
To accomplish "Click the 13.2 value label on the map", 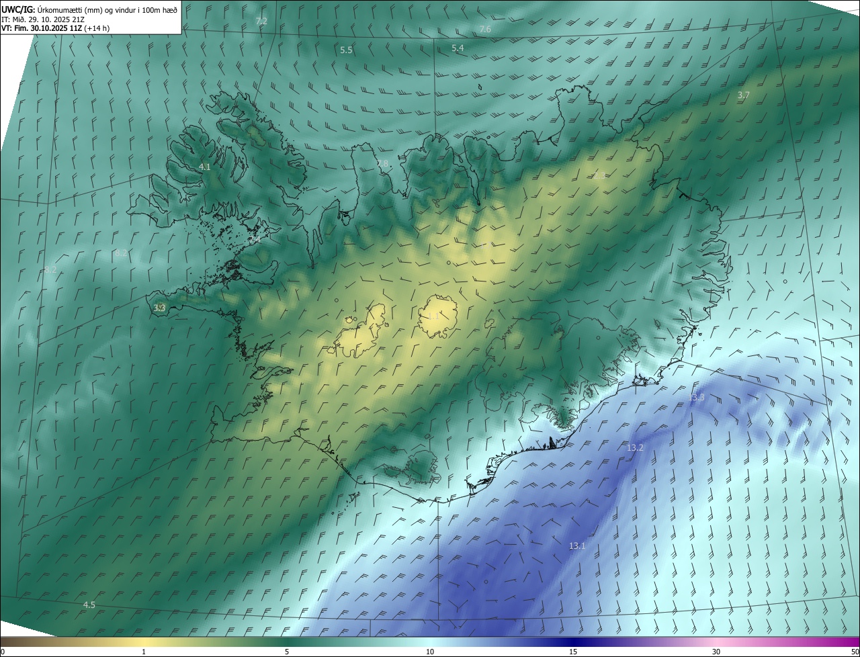I will (x=635, y=448).
